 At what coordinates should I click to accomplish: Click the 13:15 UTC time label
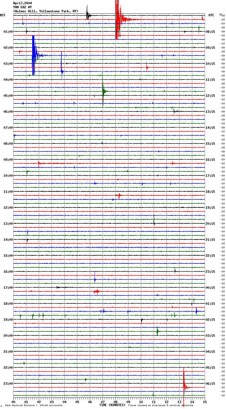[x=210, y=112]
